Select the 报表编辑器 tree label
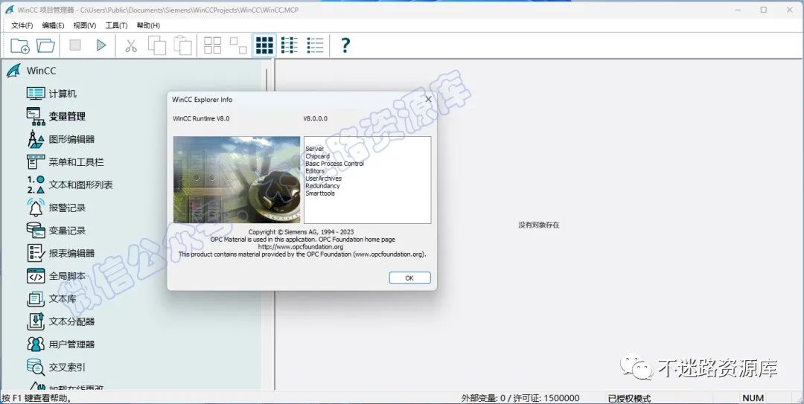The height and width of the screenshot is (404, 804). 71,253
